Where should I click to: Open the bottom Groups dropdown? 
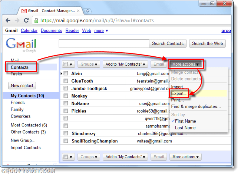[x=89, y=157]
